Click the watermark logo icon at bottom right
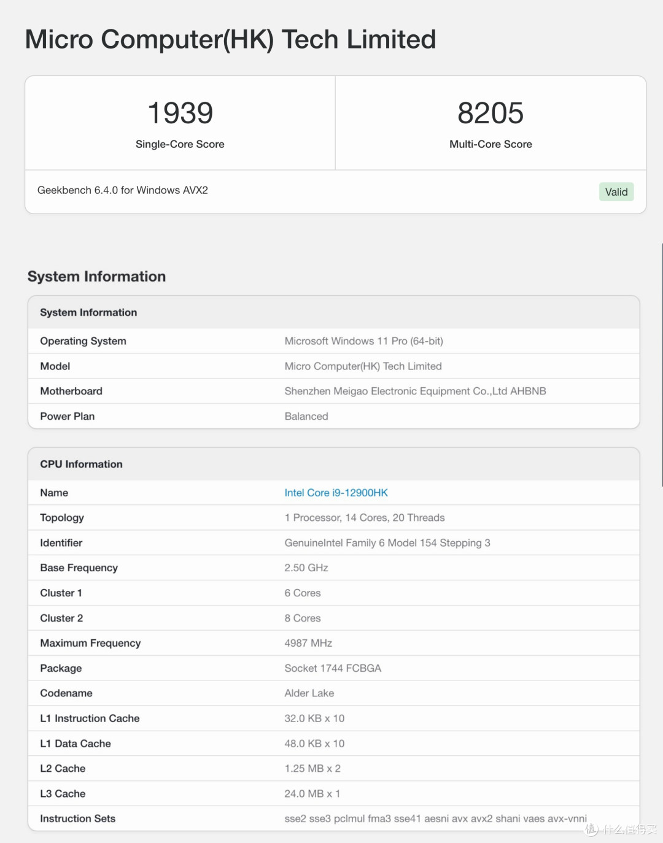 (592, 830)
